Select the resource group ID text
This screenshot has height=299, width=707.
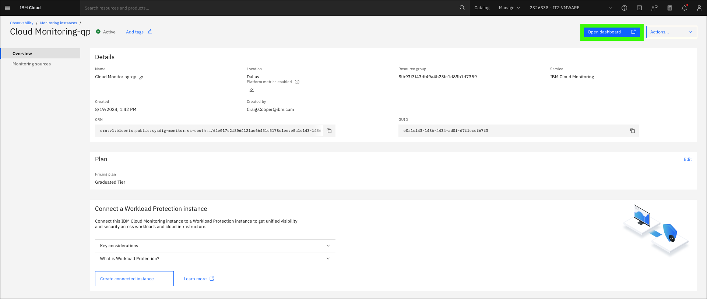point(437,77)
